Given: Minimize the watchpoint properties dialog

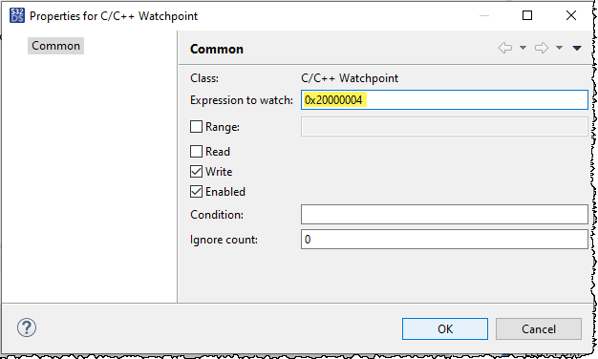Looking at the screenshot, I should (x=484, y=15).
